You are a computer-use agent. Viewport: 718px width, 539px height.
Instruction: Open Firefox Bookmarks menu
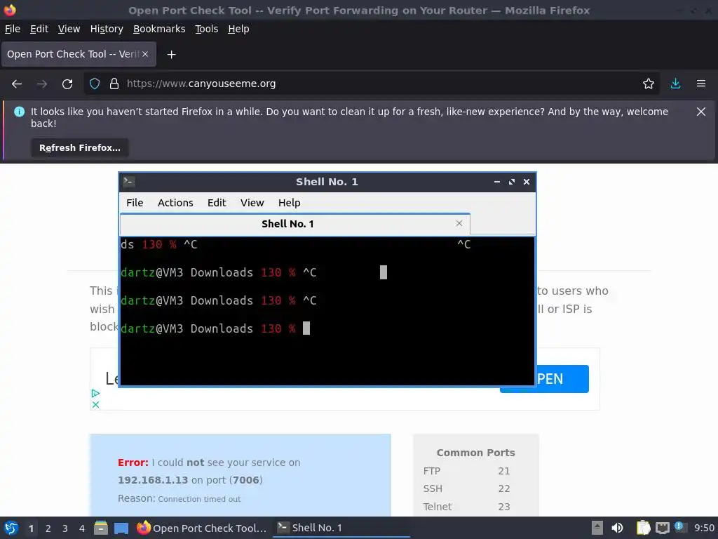point(159,29)
